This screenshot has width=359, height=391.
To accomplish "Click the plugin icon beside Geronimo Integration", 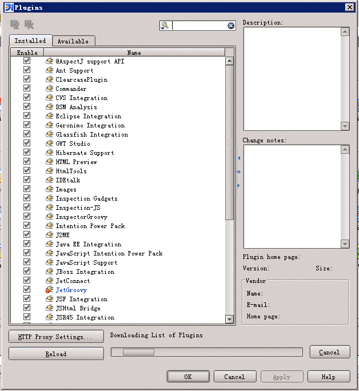I will click(x=49, y=125).
